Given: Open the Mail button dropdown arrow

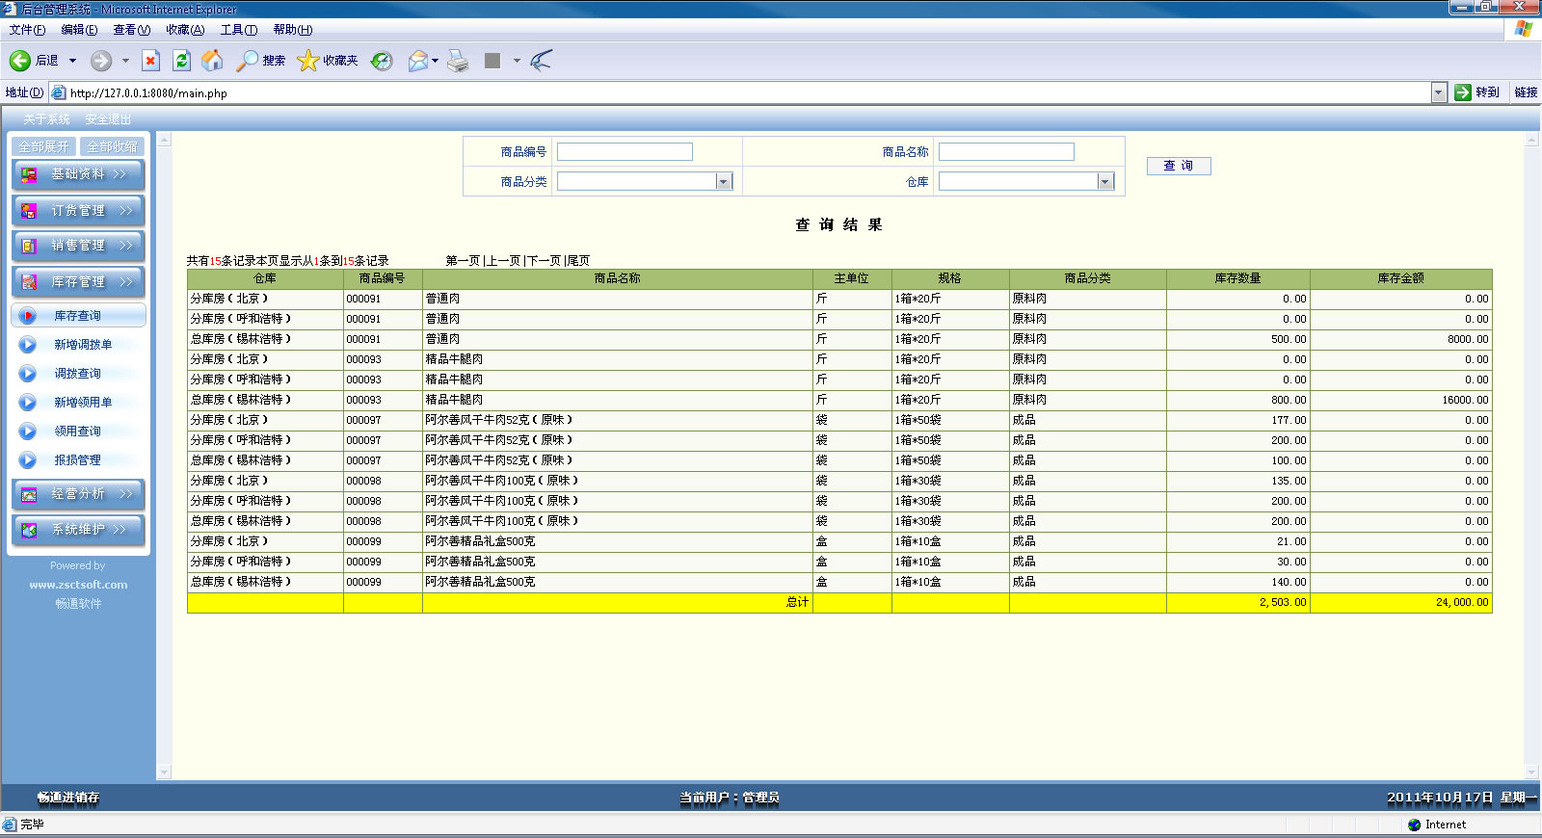Looking at the screenshot, I should click(x=435, y=61).
